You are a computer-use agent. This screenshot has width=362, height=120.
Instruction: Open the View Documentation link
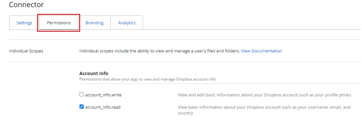261,51
